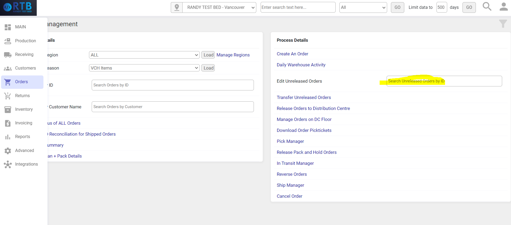The width and height of the screenshot is (511, 225).
Task: Click the location pin icon
Action: pos(177,7)
